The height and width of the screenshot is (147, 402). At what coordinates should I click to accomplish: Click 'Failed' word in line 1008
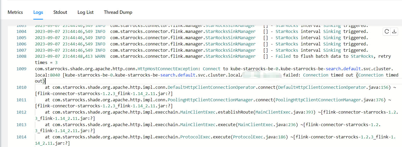pyautogui.click(x=283, y=56)
